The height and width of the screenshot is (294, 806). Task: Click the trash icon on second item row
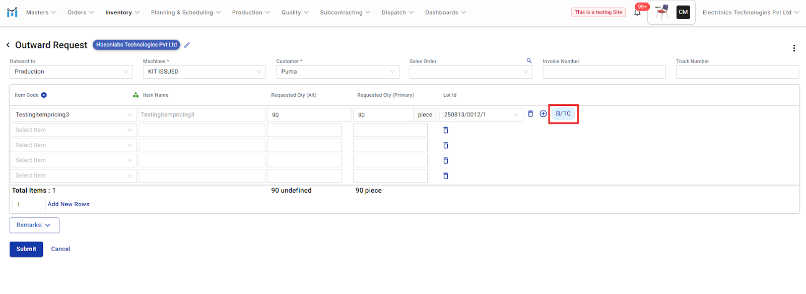446,130
